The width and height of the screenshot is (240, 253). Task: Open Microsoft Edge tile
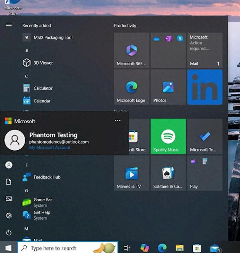(x=132, y=87)
